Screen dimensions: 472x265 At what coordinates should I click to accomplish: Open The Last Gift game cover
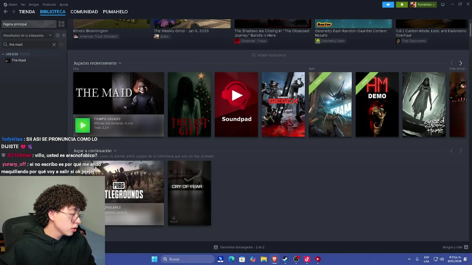pyautogui.click(x=189, y=104)
